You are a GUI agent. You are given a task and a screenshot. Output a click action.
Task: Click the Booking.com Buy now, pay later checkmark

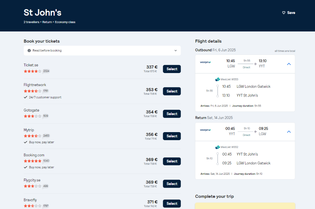click(x=26, y=167)
